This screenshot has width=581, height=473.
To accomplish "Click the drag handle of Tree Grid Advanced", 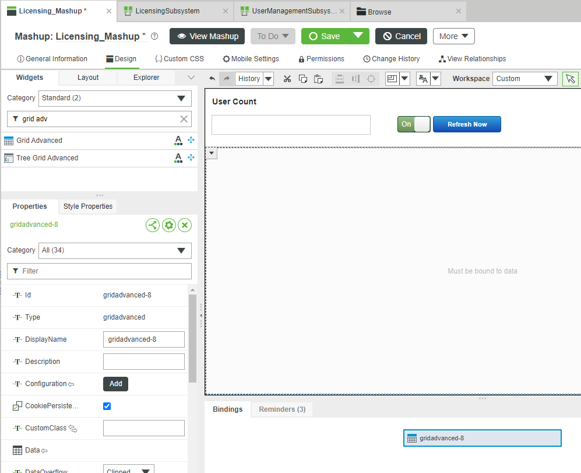I will pyautogui.click(x=191, y=157).
